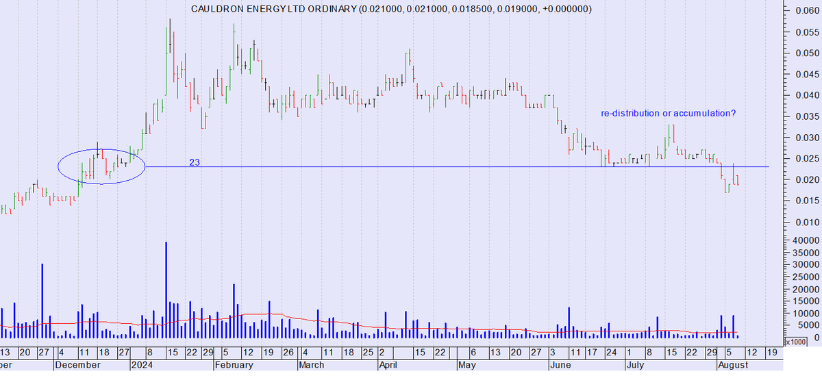Click the May month label on time axis
Screen dimensions: 822x380
coord(466,365)
